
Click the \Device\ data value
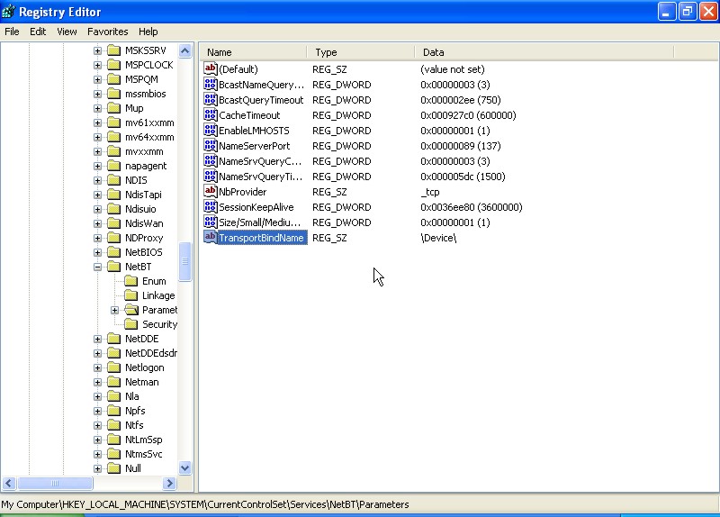438,238
